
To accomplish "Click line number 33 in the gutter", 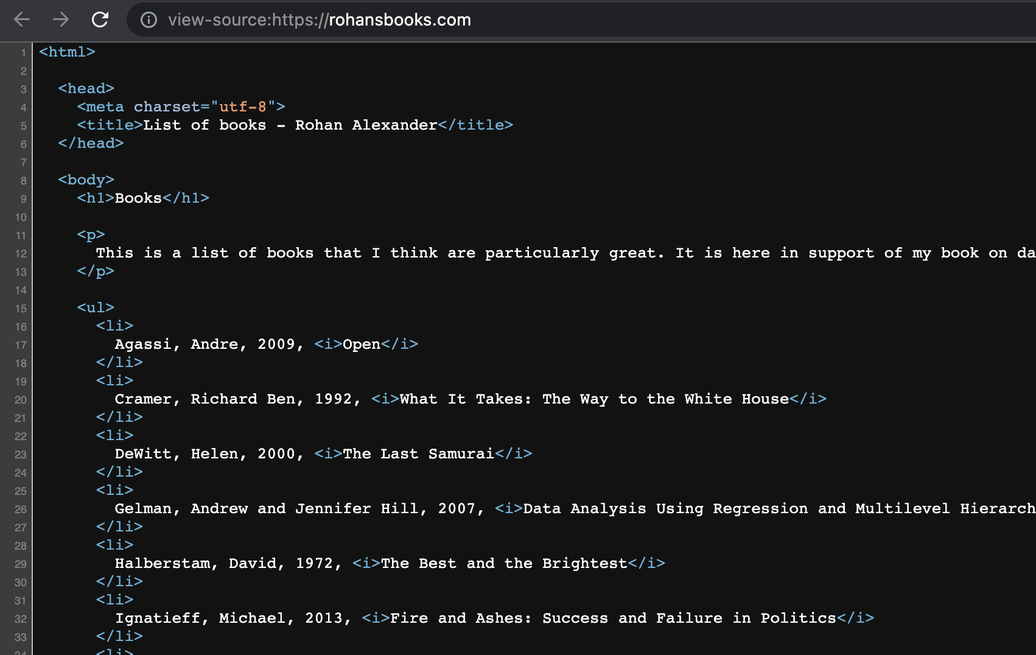I will point(21,637).
